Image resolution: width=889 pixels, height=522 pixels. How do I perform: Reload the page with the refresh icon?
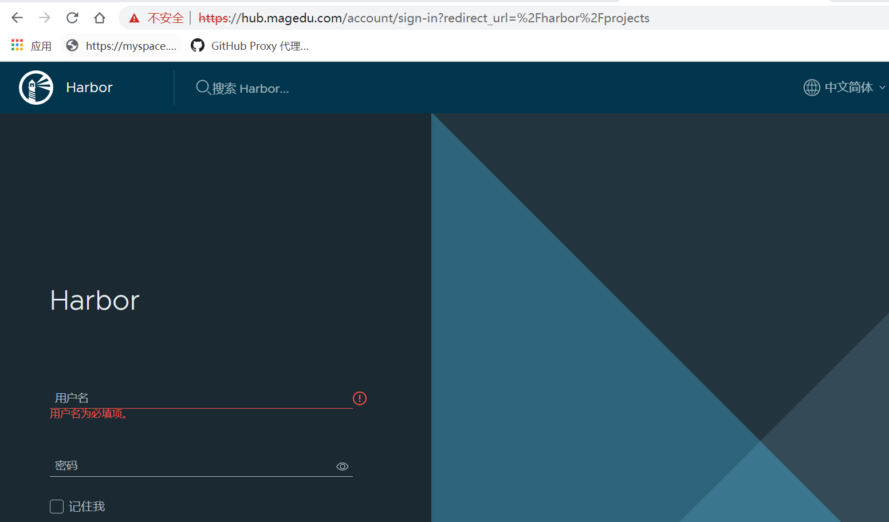point(72,18)
